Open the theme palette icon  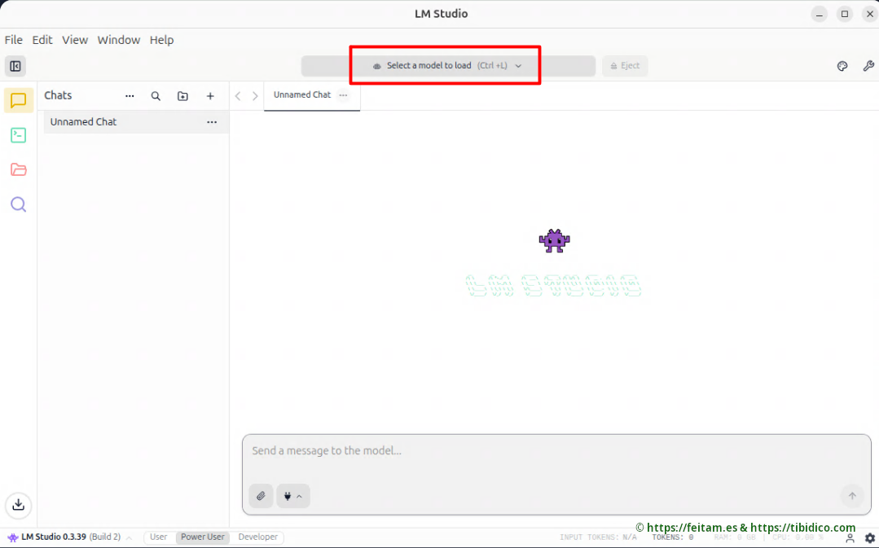(x=842, y=66)
